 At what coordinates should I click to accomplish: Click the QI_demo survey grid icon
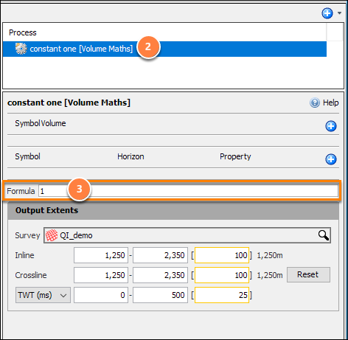pyautogui.click(x=52, y=235)
